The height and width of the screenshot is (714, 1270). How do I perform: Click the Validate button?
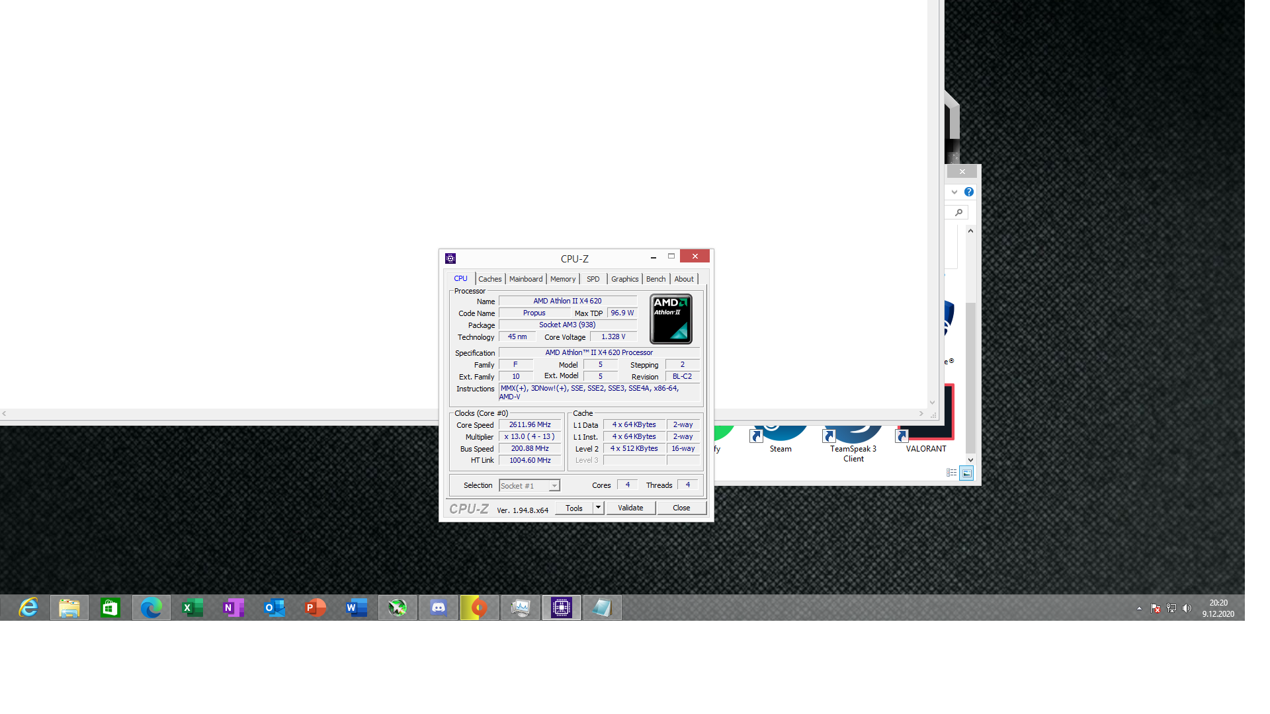pyautogui.click(x=630, y=508)
